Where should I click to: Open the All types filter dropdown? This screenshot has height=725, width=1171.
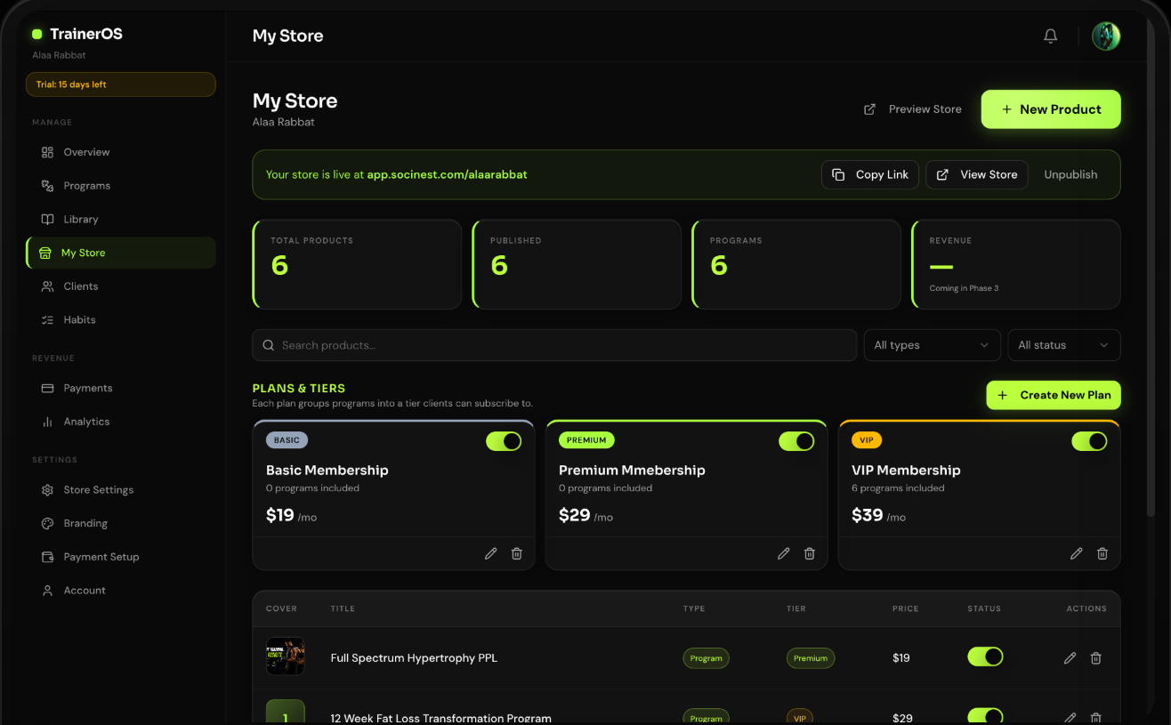(932, 345)
